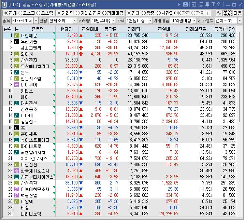Select the 거래대금 radio button

tap(104, 13)
